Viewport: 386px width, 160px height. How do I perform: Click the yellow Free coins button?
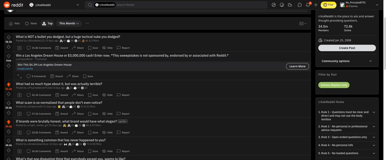[x=328, y=5]
